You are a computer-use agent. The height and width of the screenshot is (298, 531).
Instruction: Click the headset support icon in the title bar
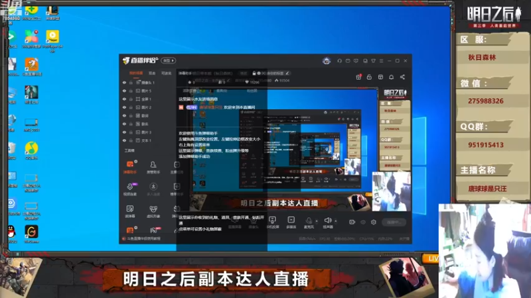click(x=339, y=61)
